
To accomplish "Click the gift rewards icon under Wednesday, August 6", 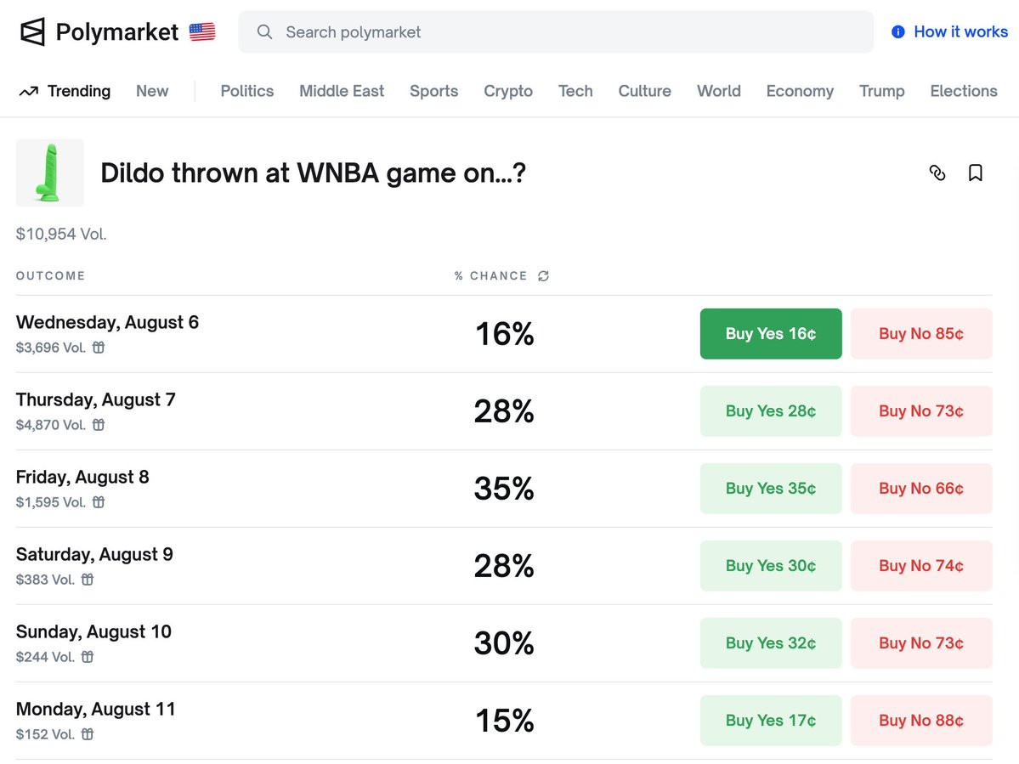I will coord(99,347).
